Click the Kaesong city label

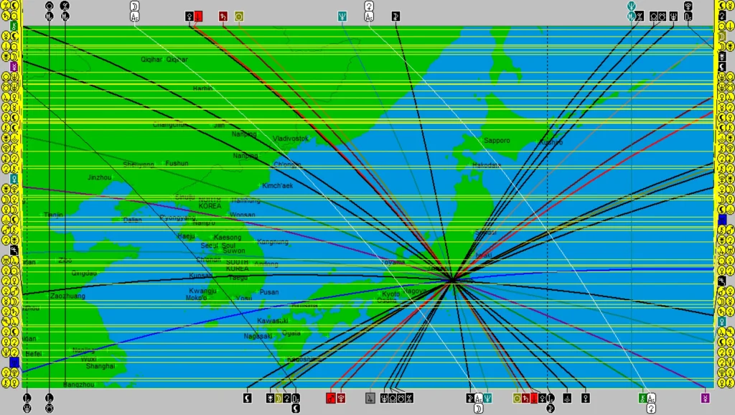click(228, 237)
